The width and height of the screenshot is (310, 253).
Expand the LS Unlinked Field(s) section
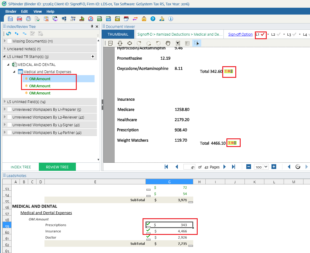pyautogui.click(x=5, y=102)
